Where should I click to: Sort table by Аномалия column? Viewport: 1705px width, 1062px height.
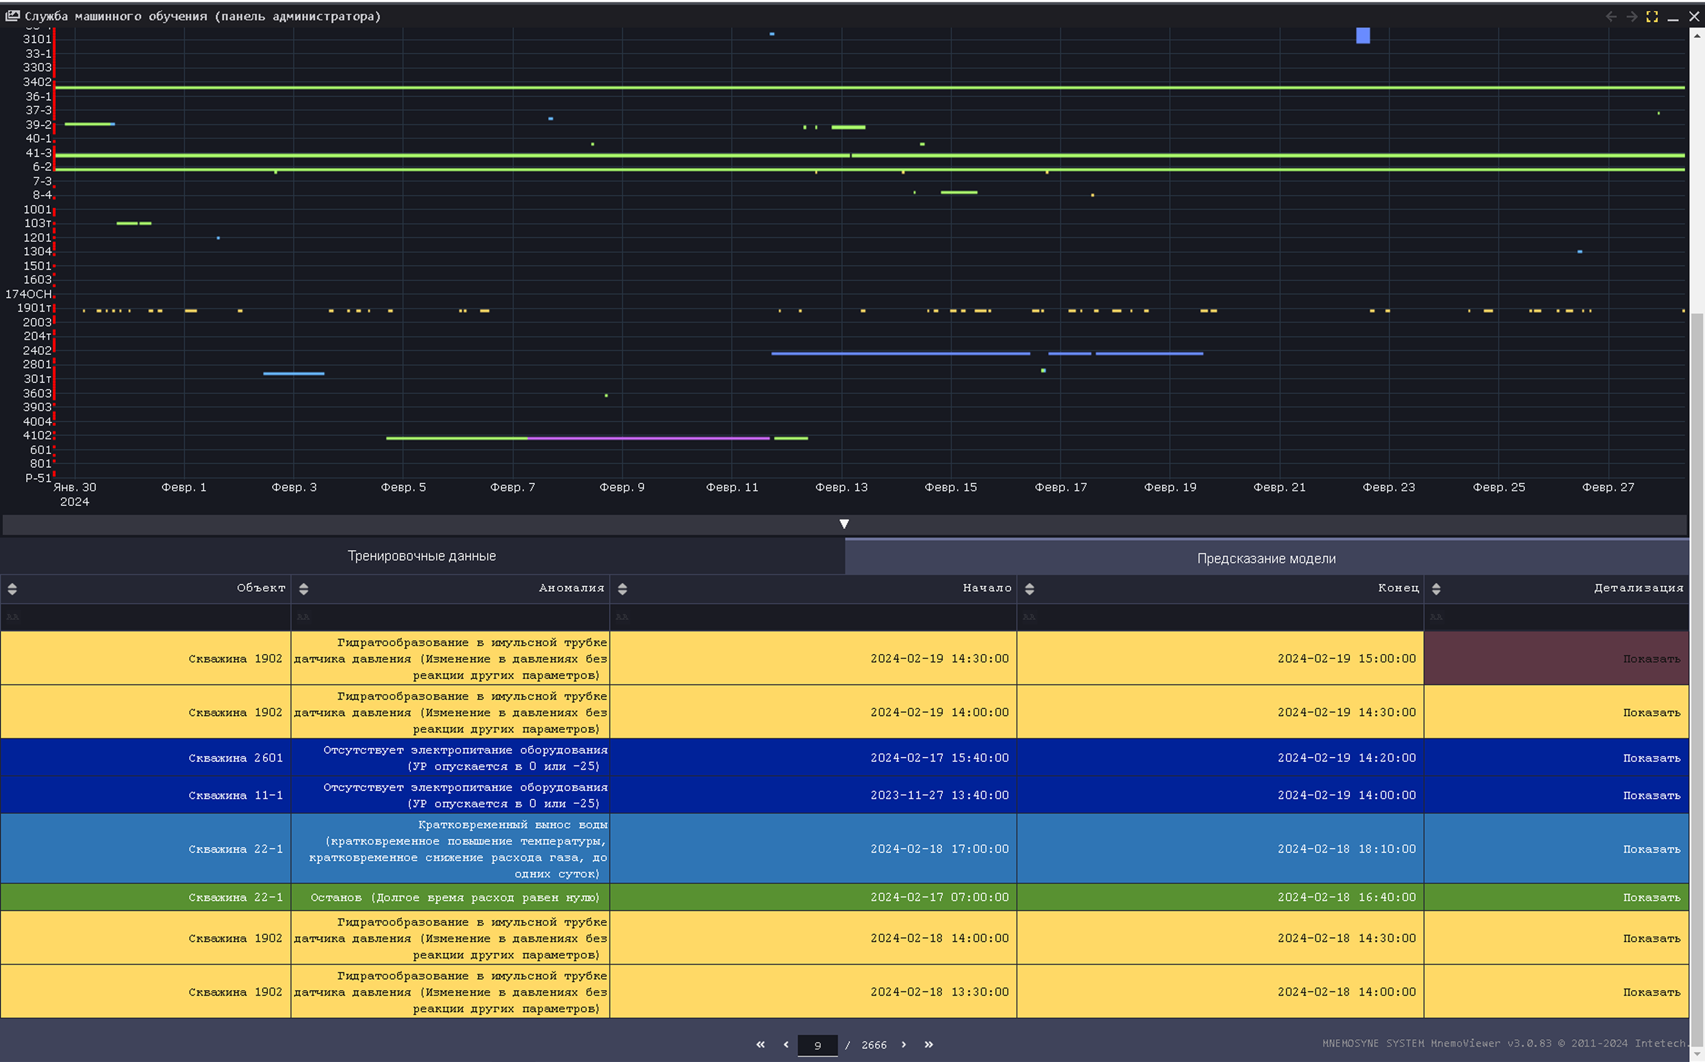(x=303, y=589)
